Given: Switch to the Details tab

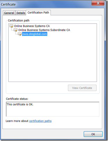Looking at the screenshot, I should [x=21, y=13].
